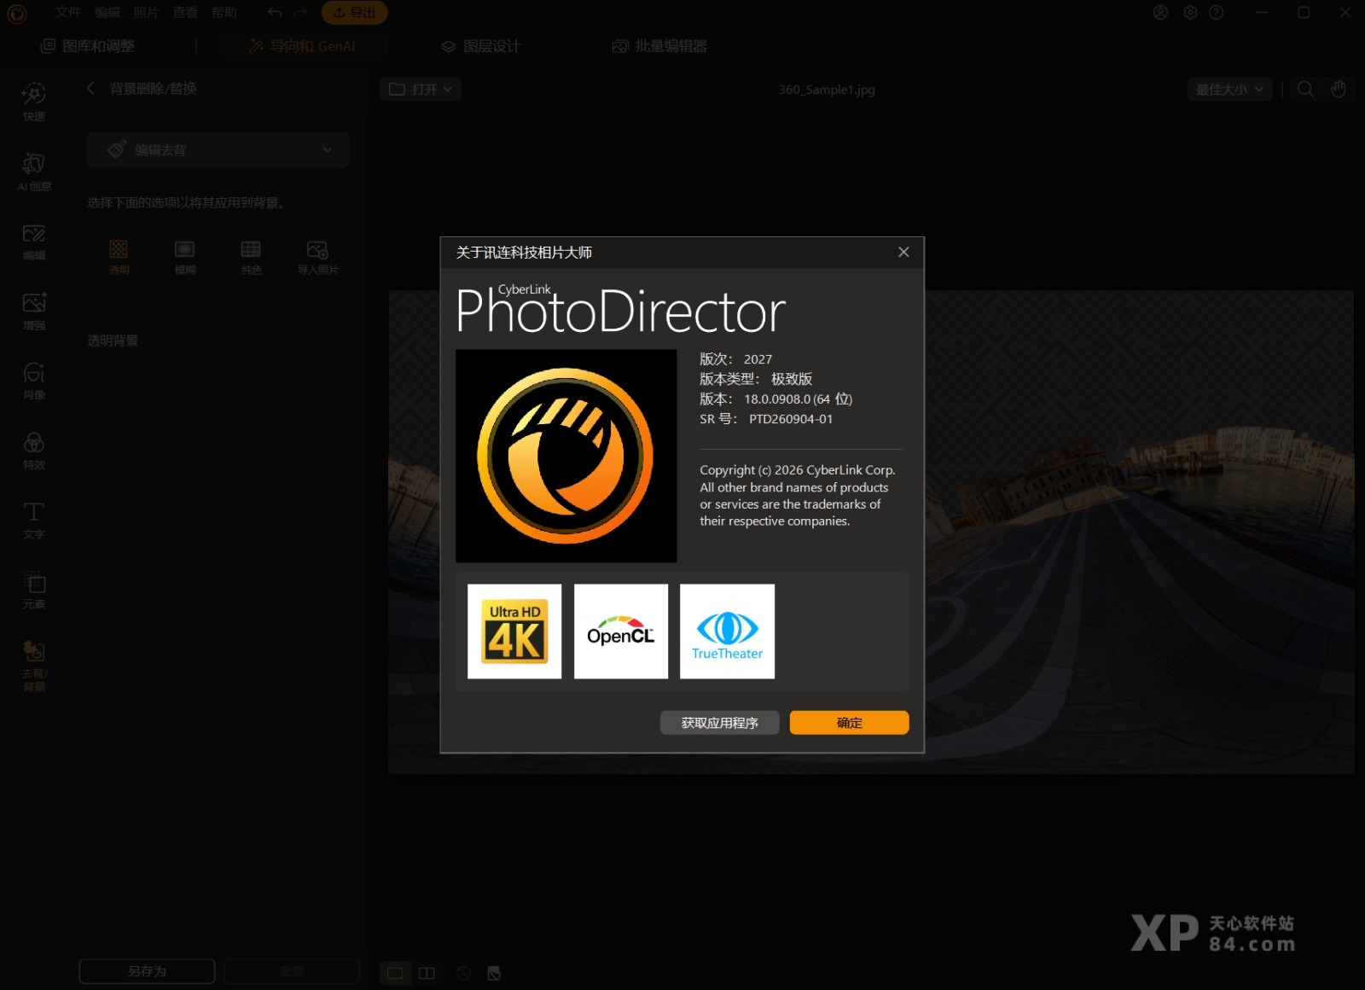Viewport: 1365px width, 990px height.
Task: Open the settings gear icon
Action: point(1190,12)
